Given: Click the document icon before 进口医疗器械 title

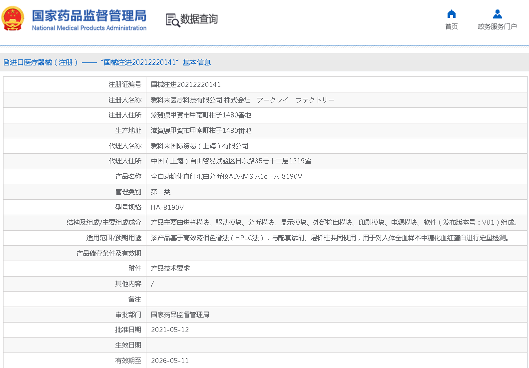Looking at the screenshot, I should 6,62.
